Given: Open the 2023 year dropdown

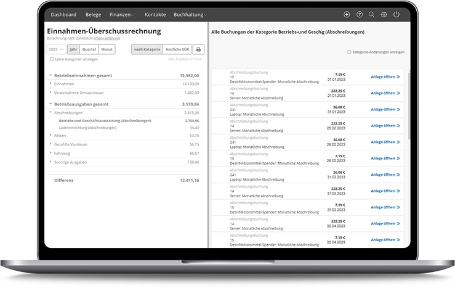Looking at the screenshot, I should [56, 49].
